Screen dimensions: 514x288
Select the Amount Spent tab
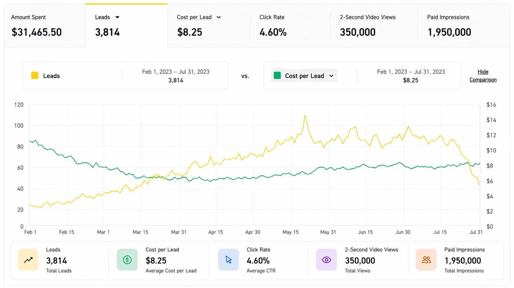pyautogui.click(x=45, y=26)
